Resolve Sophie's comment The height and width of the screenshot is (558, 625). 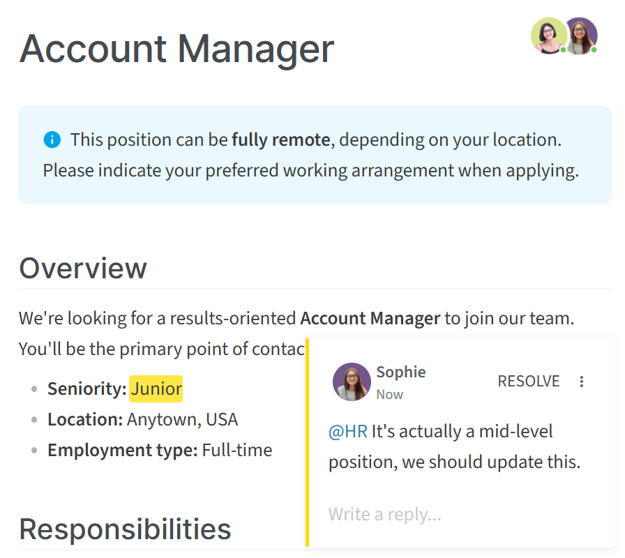529,382
